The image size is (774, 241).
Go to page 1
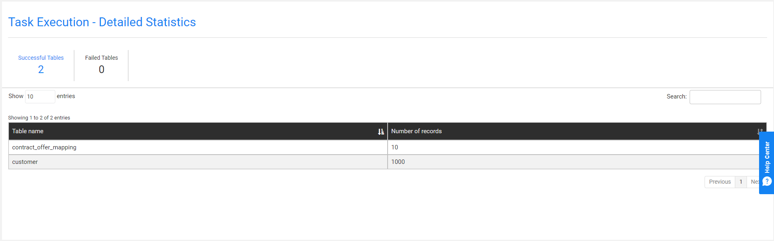point(741,182)
